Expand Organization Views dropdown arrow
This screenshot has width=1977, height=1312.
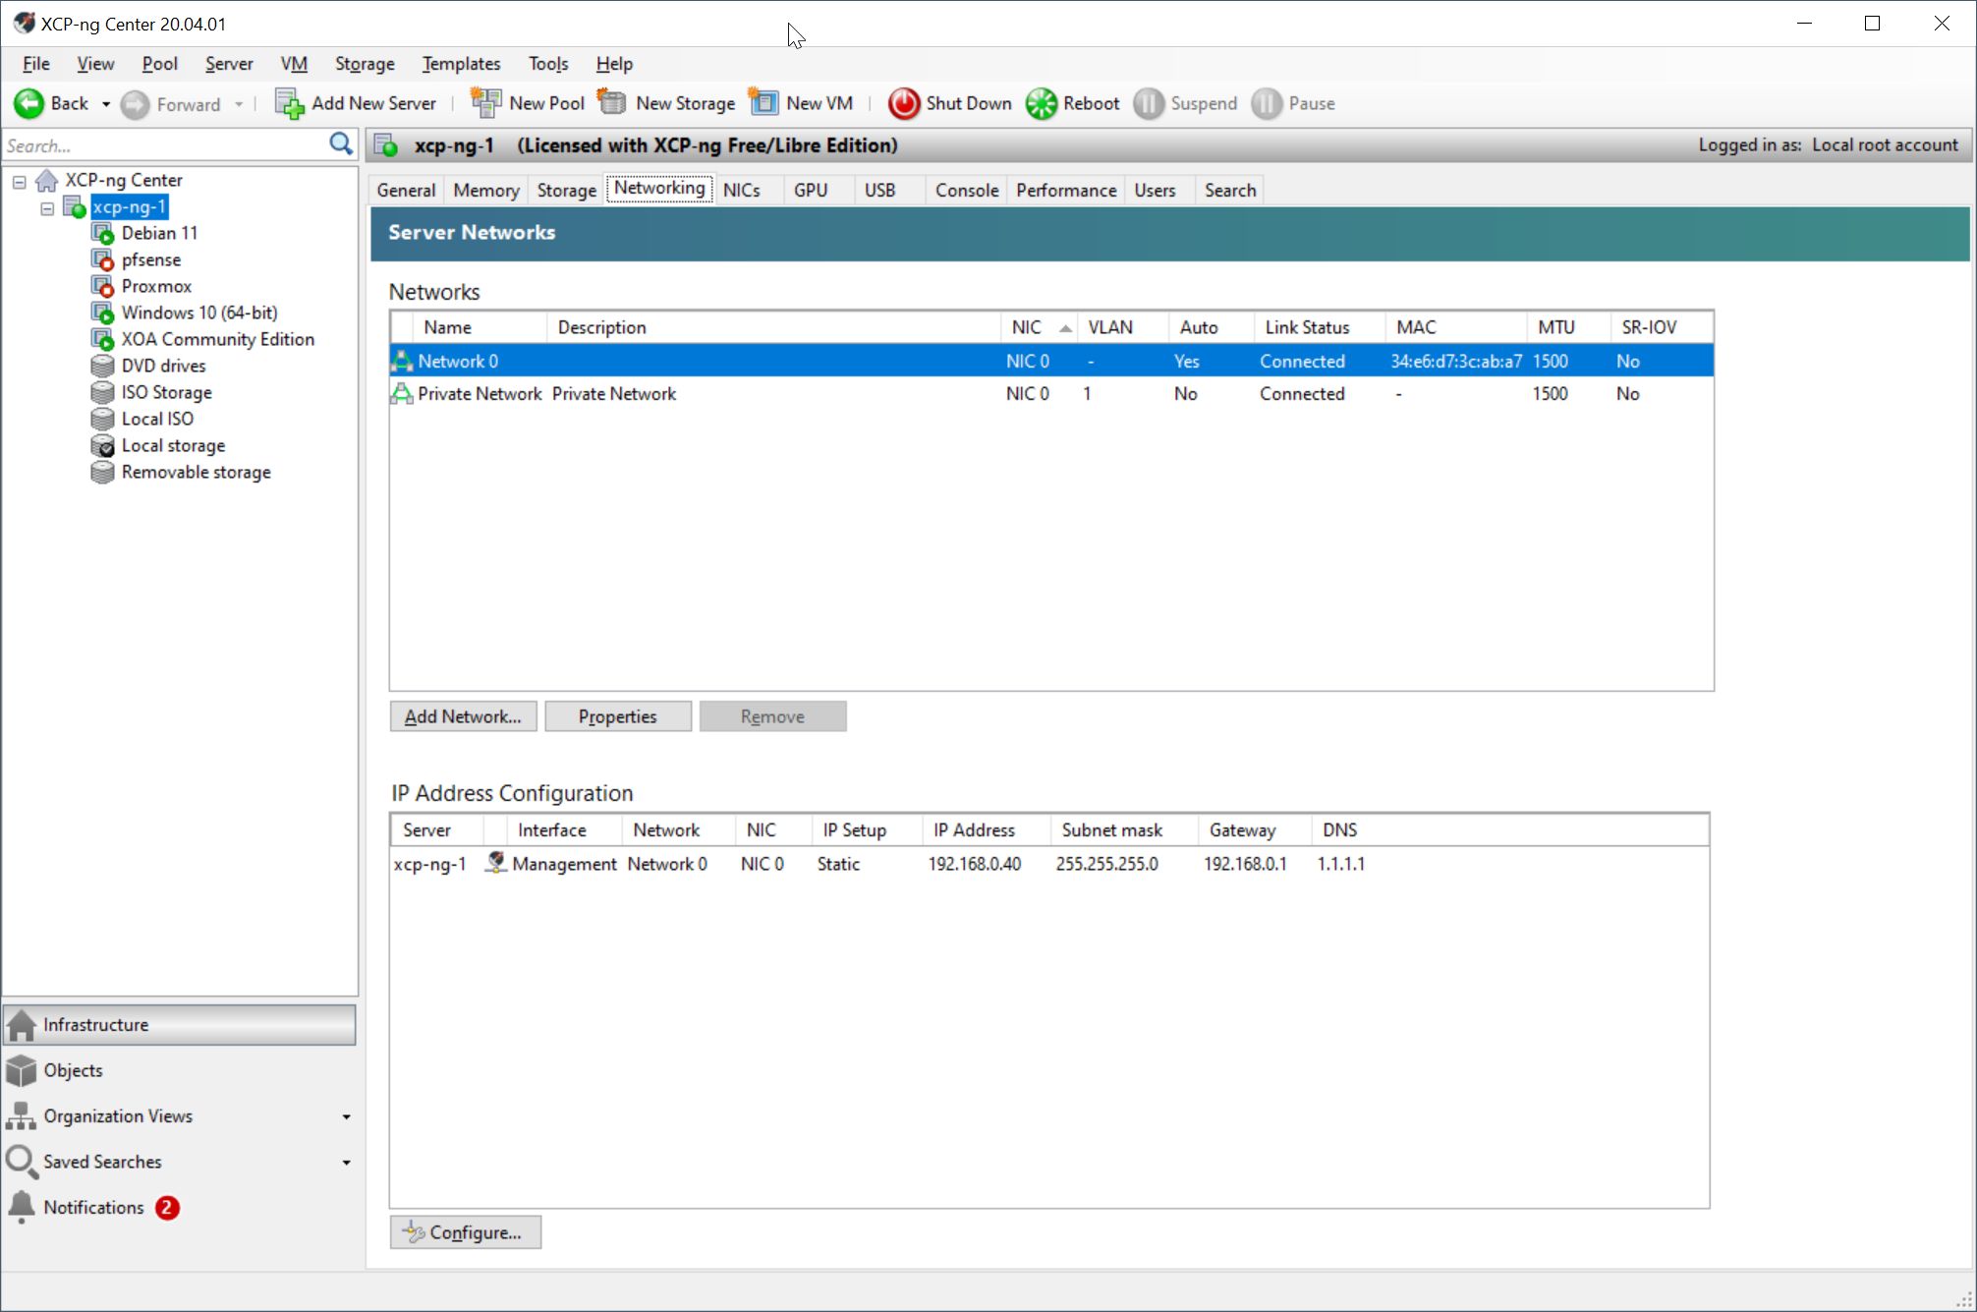pyautogui.click(x=346, y=1116)
